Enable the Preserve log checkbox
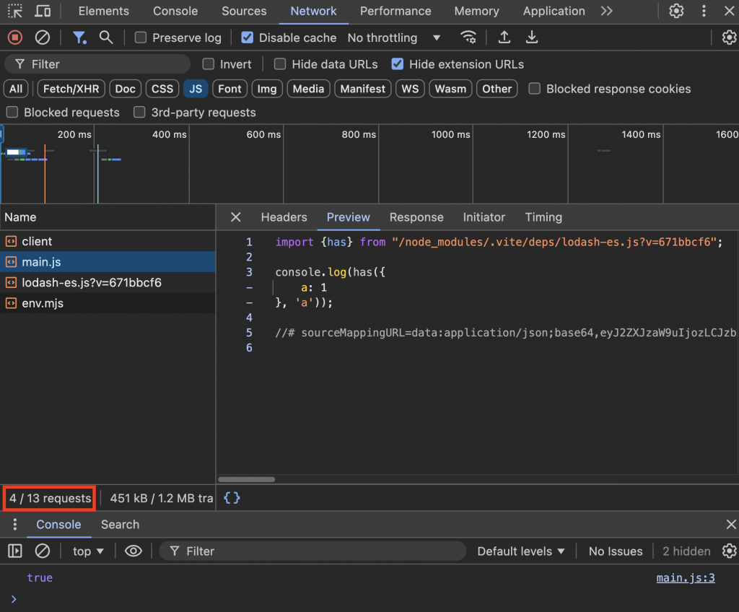The width and height of the screenshot is (739, 612). tap(141, 38)
